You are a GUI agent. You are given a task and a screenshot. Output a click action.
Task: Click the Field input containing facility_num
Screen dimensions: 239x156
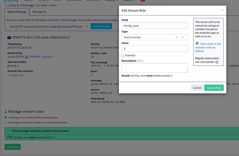point(154,26)
